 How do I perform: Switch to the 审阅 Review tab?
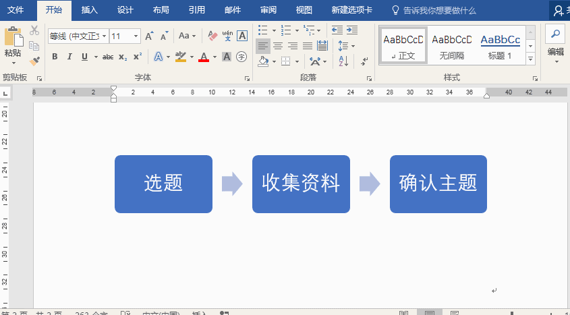(268, 10)
